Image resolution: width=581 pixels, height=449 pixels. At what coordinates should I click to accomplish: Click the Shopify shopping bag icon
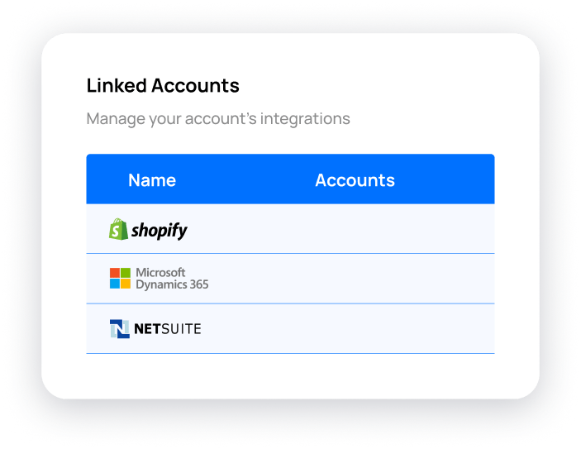(x=119, y=229)
